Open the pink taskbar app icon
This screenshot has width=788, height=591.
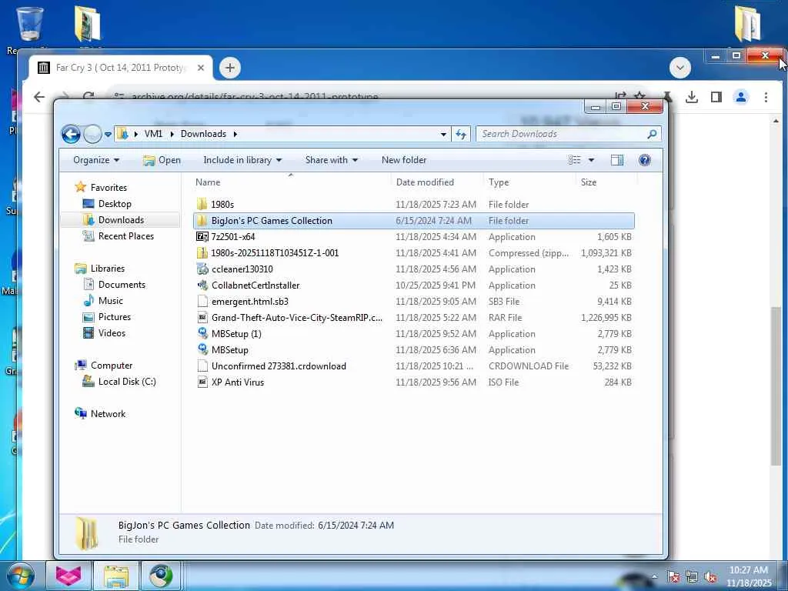pyautogui.click(x=68, y=576)
